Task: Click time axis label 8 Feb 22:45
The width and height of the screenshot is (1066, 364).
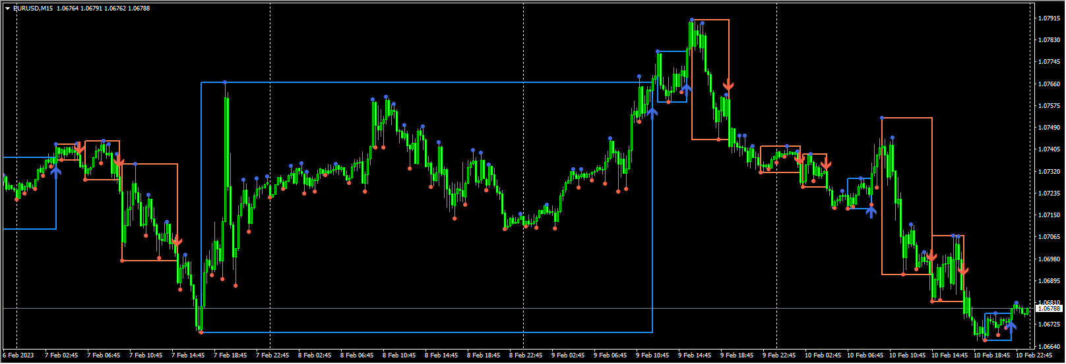Action: click(x=526, y=355)
